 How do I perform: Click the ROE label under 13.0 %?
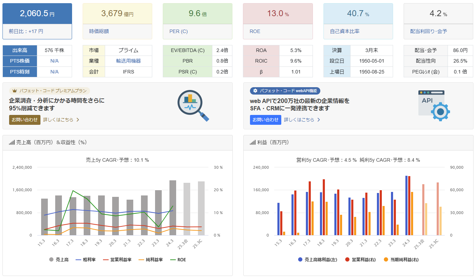pyautogui.click(x=255, y=31)
